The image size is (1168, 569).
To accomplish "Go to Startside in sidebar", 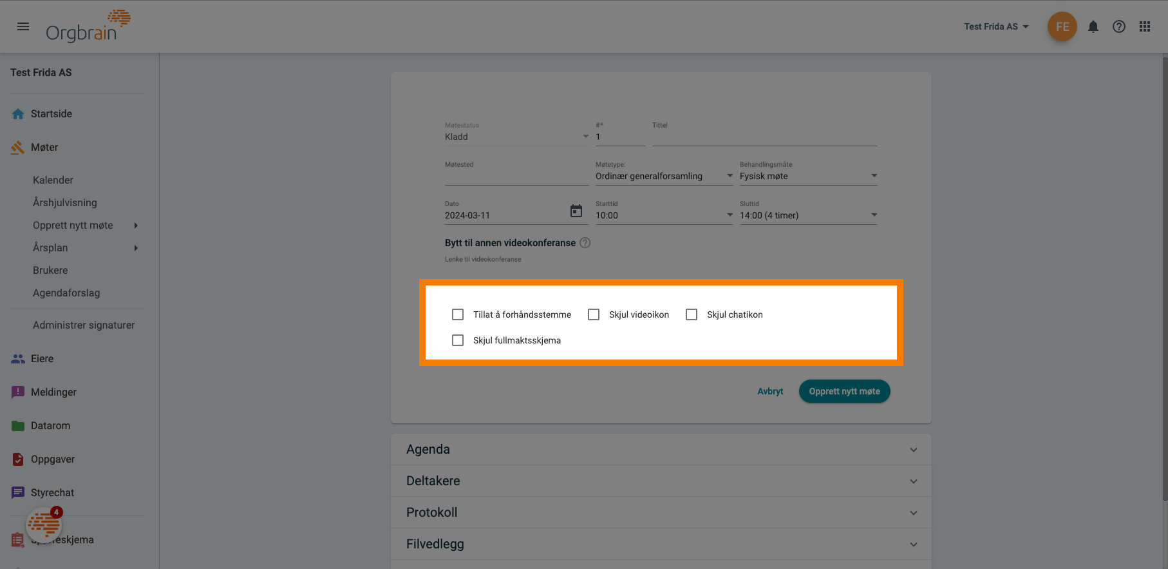I will [x=52, y=114].
